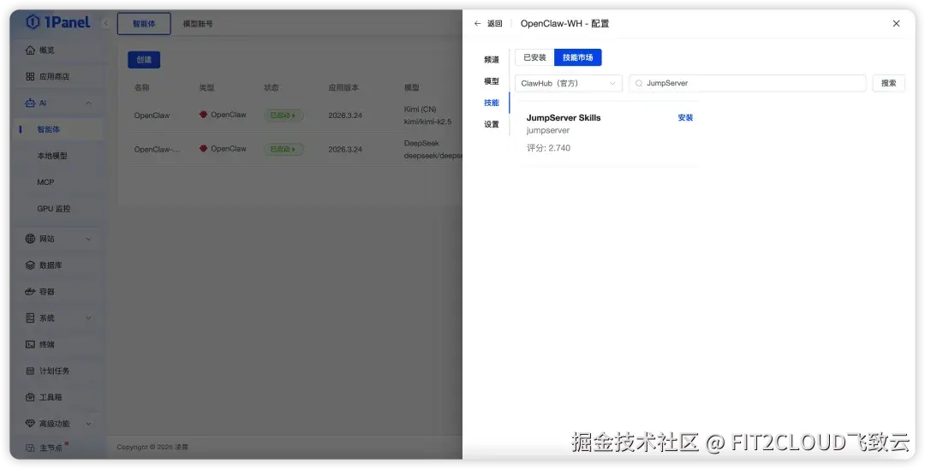
Task: Click the 创建 create button
Action: point(144,60)
